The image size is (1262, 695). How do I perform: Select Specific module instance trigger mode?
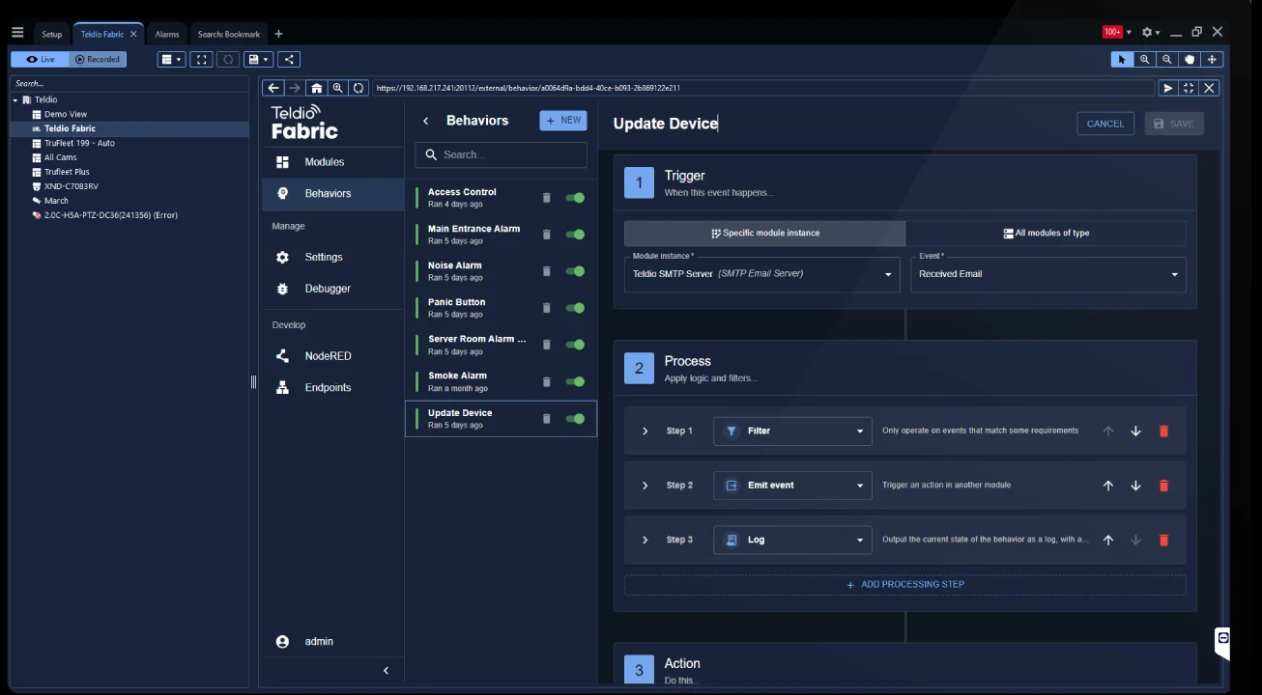pyautogui.click(x=764, y=233)
